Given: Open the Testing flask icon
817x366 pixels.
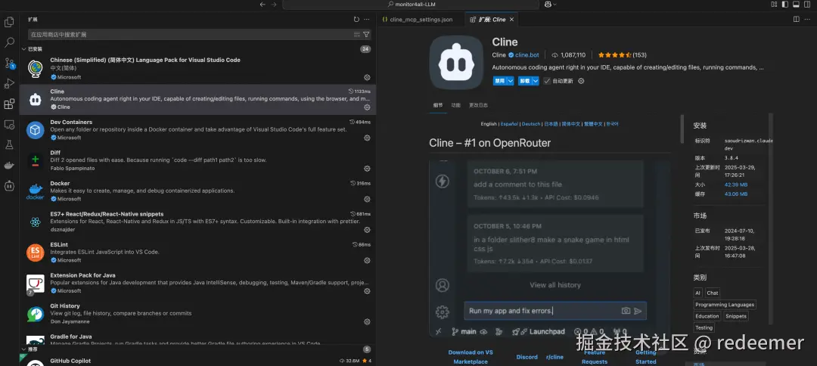Looking at the screenshot, I should pyautogui.click(x=9, y=144).
